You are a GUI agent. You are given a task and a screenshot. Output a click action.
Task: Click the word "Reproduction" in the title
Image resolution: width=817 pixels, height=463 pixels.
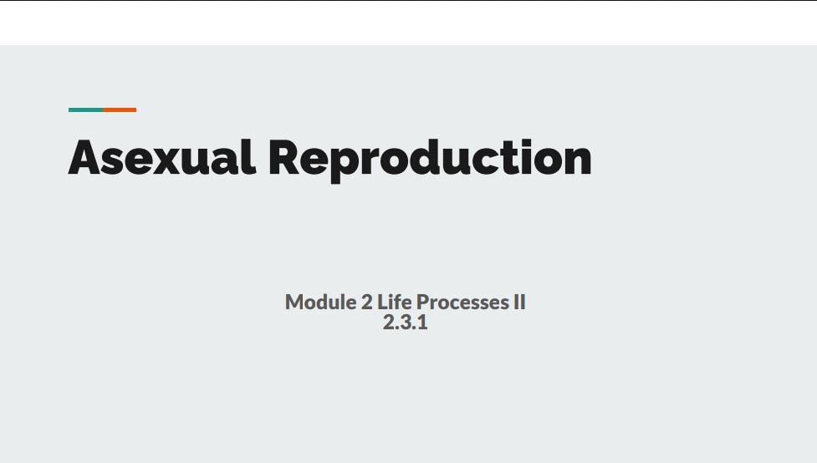(x=429, y=157)
